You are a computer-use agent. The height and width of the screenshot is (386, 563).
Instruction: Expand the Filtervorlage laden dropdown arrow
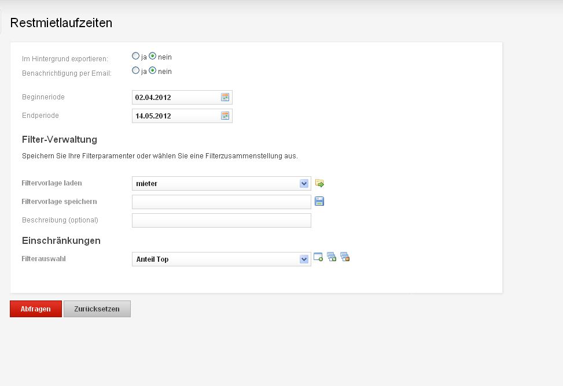304,183
